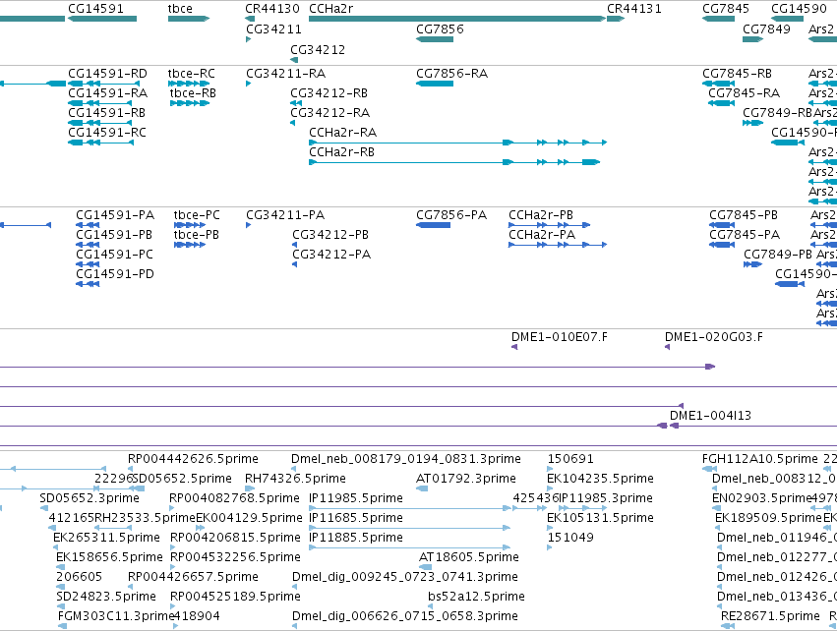Image resolution: width=837 pixels, height=631 pixels.
Task: Select EST IP11985.5prime
Action: [x=355, y=498]
